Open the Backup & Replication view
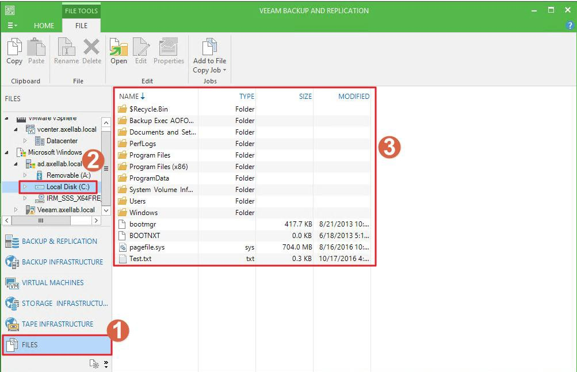The width and height of the screenshot is (577, 372). click(x=59, y=241)
